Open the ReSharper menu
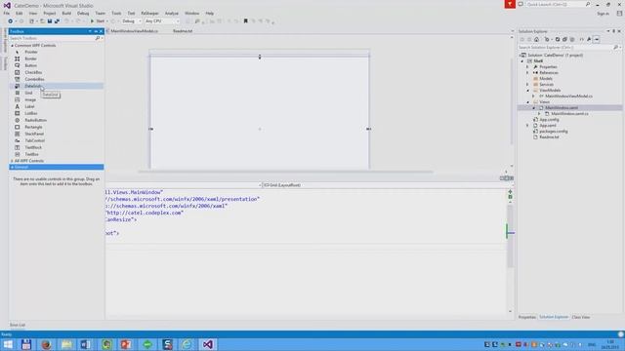The image size is (625, 351). coord(149,13)
